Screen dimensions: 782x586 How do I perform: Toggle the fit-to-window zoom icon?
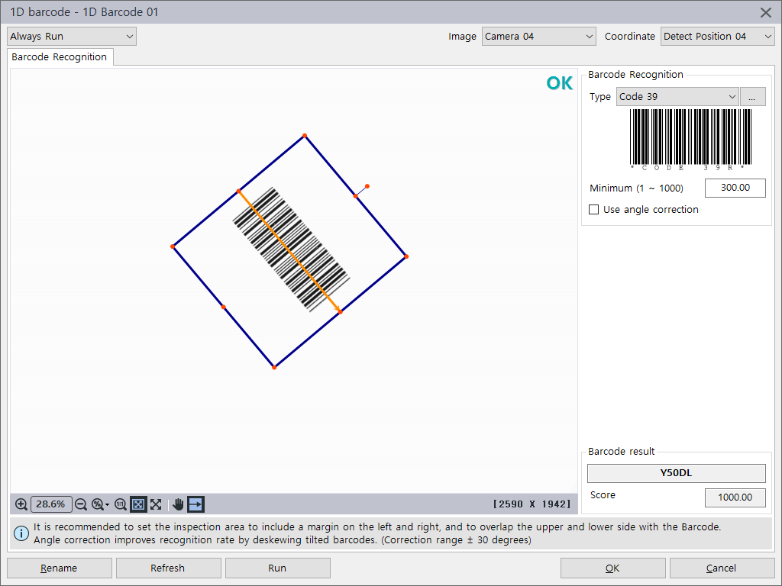[138, 504]
